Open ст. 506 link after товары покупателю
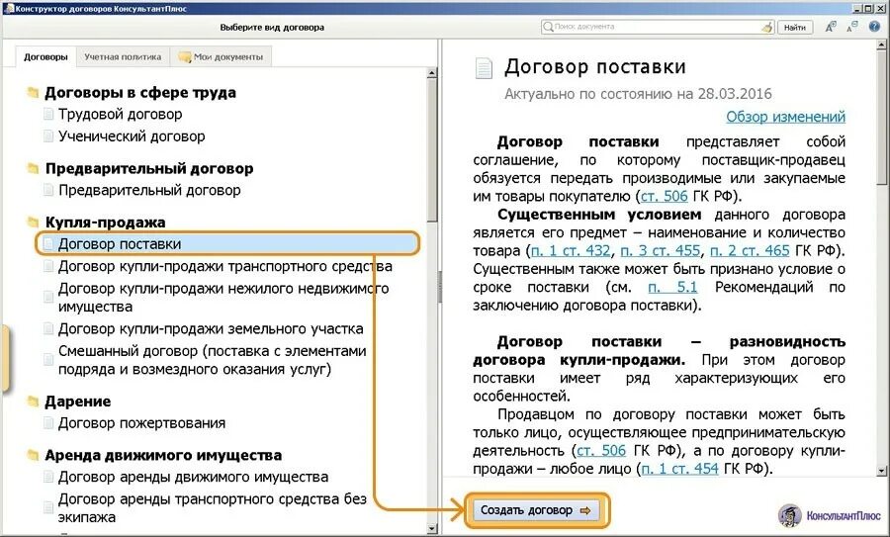Image resolution: width=890 pixels, height=537 pixels. click(x=664, y=197)
